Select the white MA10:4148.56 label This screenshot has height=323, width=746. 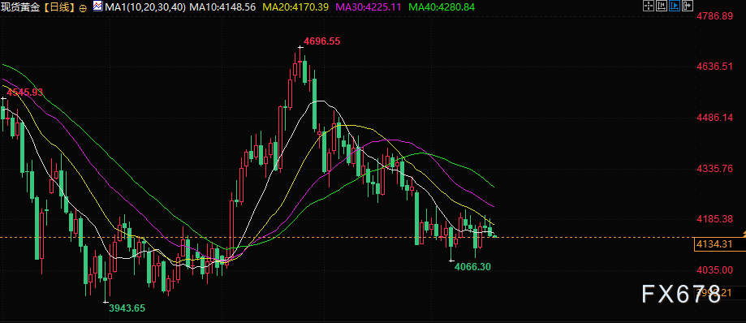pyautogui.click(x=222, y=7)
